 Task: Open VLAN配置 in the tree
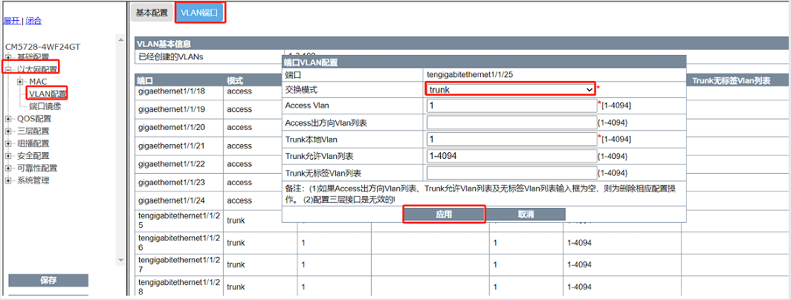tap(48, 94)
